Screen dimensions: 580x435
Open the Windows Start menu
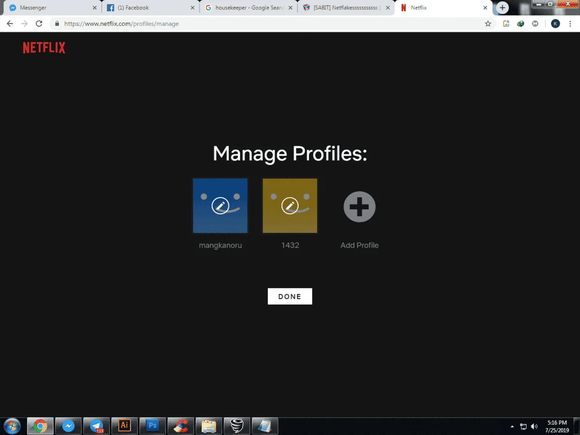pos(12,426)
